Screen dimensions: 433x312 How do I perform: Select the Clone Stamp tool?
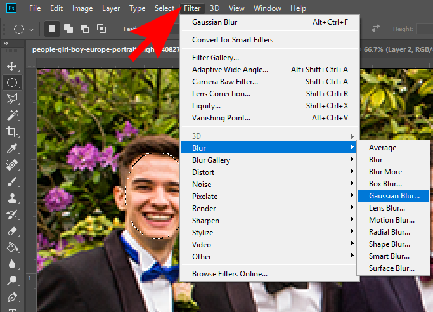coord(12,198)
